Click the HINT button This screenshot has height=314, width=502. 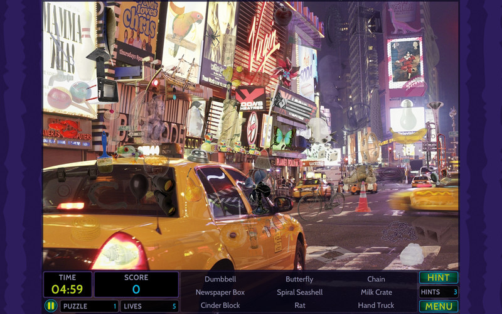click(x=438, y=278)
